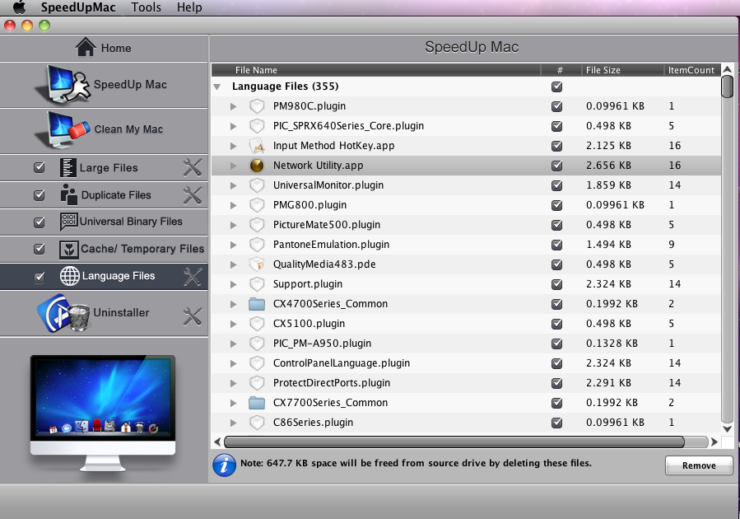Click the Language Files globe icon
Image resolution: width=740 pixels, height=519 pixels.
click(69, 276)
